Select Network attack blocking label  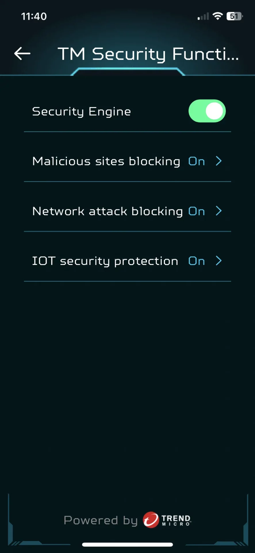tap(107, 211)
